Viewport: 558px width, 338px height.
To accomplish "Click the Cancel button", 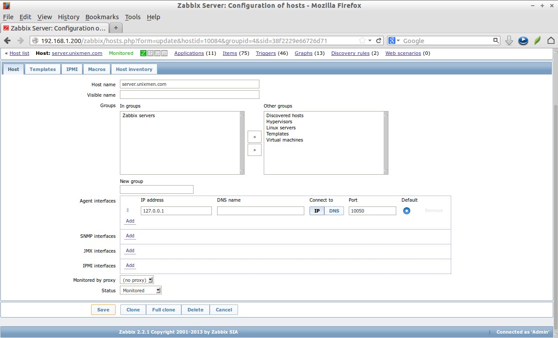I will (224, 310).
